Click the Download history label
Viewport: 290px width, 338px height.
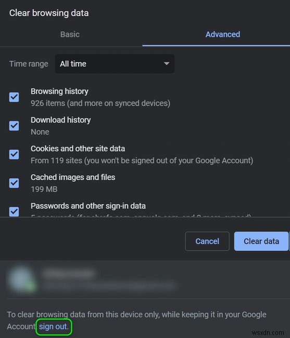(x=60, y=120)
